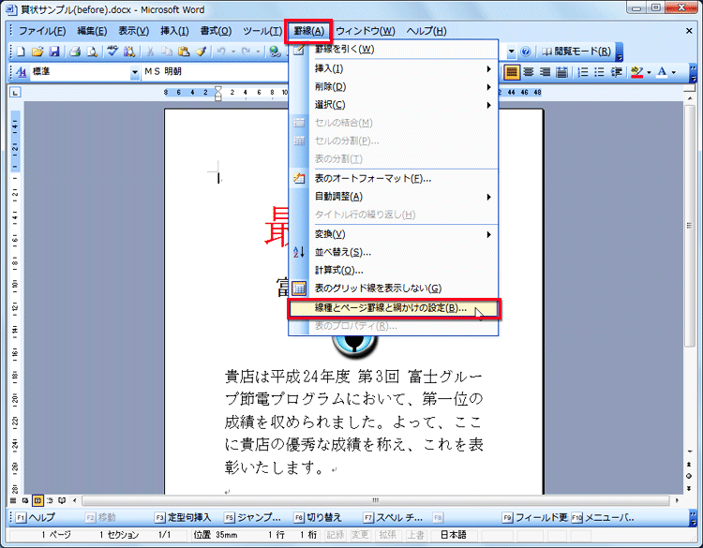703x548 pixels.
Task: Click the Redo arrow icon
Action: tap(246, 52)
